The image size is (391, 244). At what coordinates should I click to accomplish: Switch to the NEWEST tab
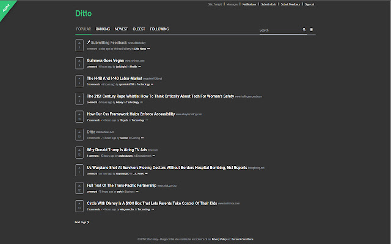click(x=121, y=29)
